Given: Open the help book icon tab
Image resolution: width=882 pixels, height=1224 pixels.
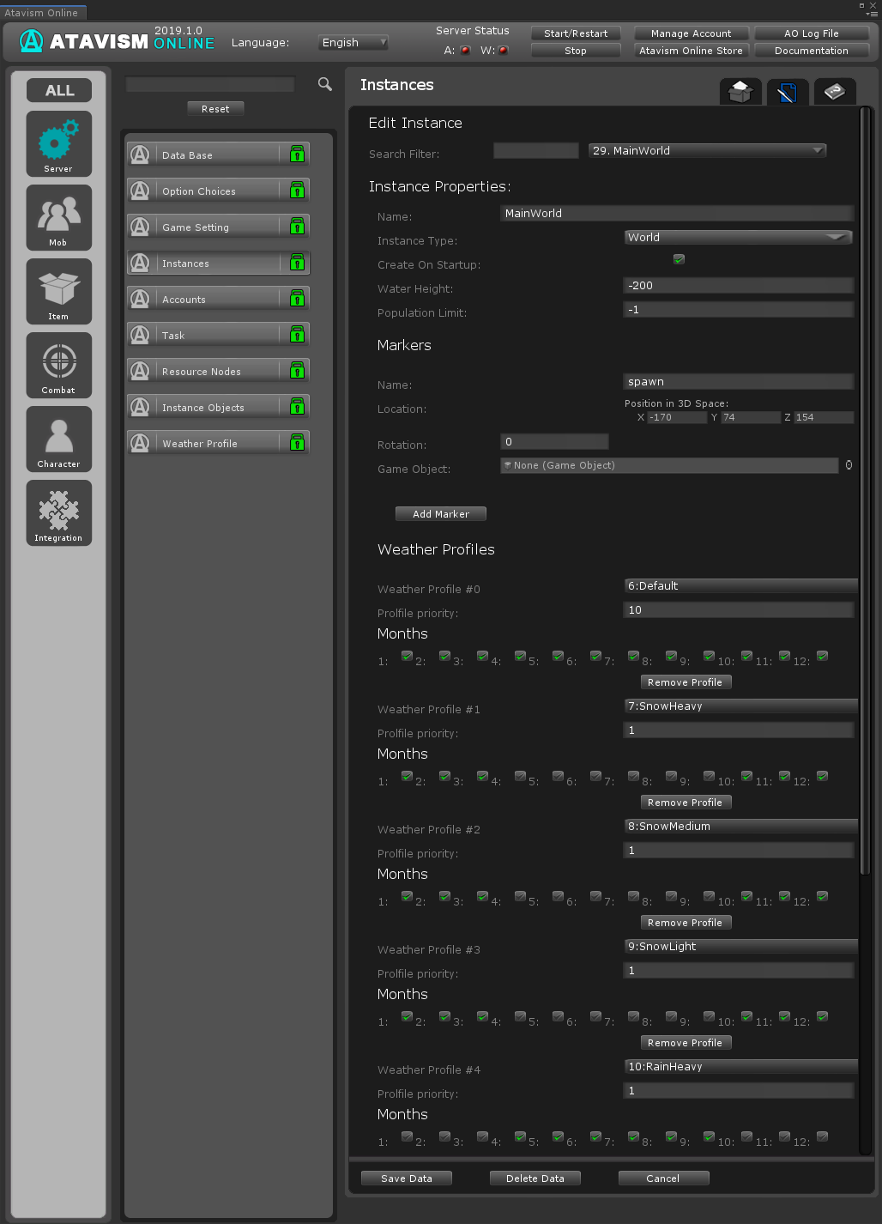Looking at the screenshot, I should click(834, 91).
